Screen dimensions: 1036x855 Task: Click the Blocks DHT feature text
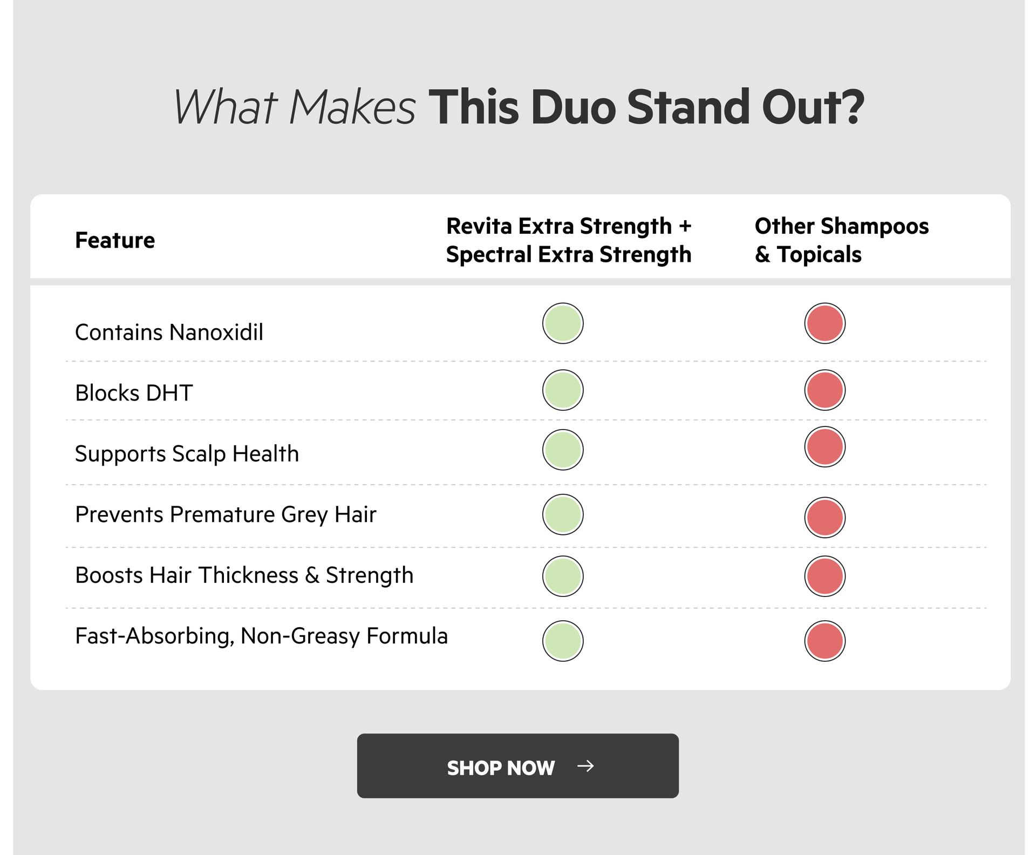tap(134, 393)
